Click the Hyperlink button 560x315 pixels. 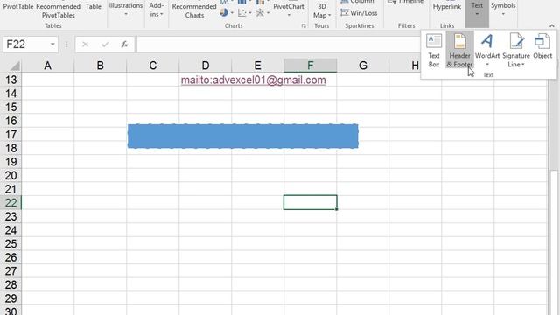(447, 6)
